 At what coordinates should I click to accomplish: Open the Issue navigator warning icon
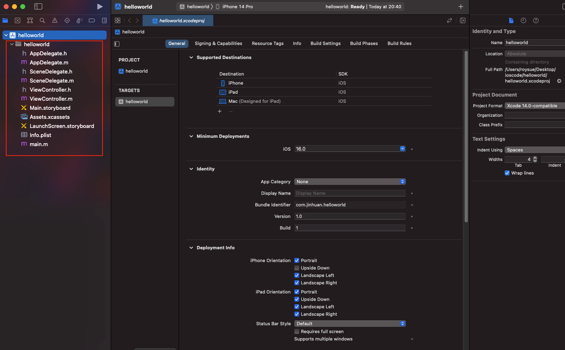(55, 20)
